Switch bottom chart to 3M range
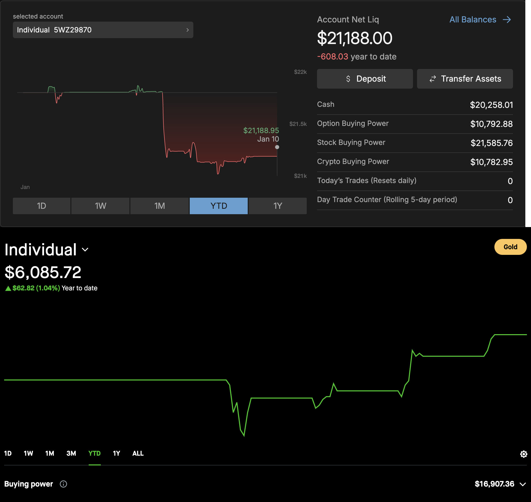The image size is (531, 502). pyautogui.click(x=71, y=453)
